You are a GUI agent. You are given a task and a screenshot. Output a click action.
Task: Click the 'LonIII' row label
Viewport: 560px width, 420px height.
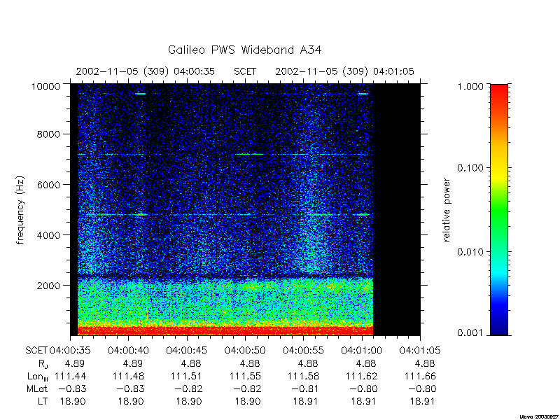38,377
